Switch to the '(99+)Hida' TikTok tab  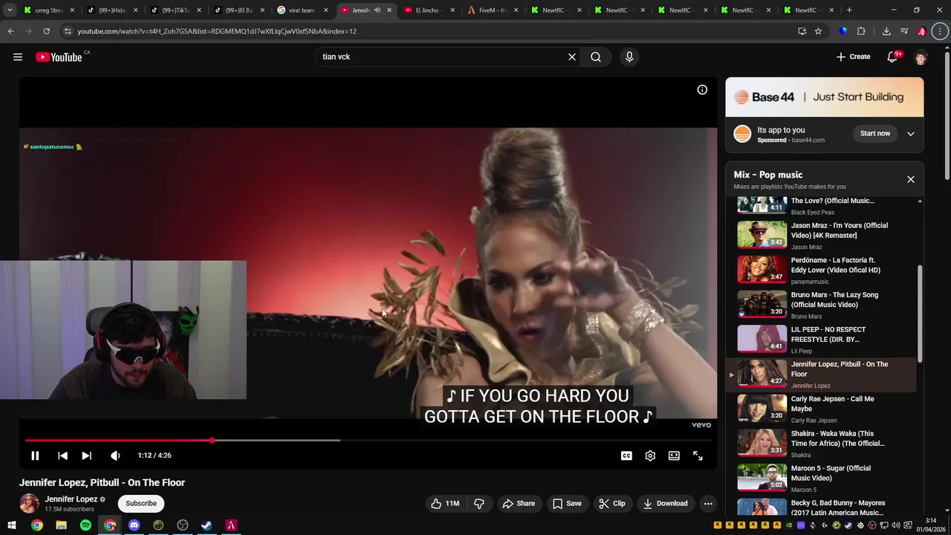tap(111, 10)
